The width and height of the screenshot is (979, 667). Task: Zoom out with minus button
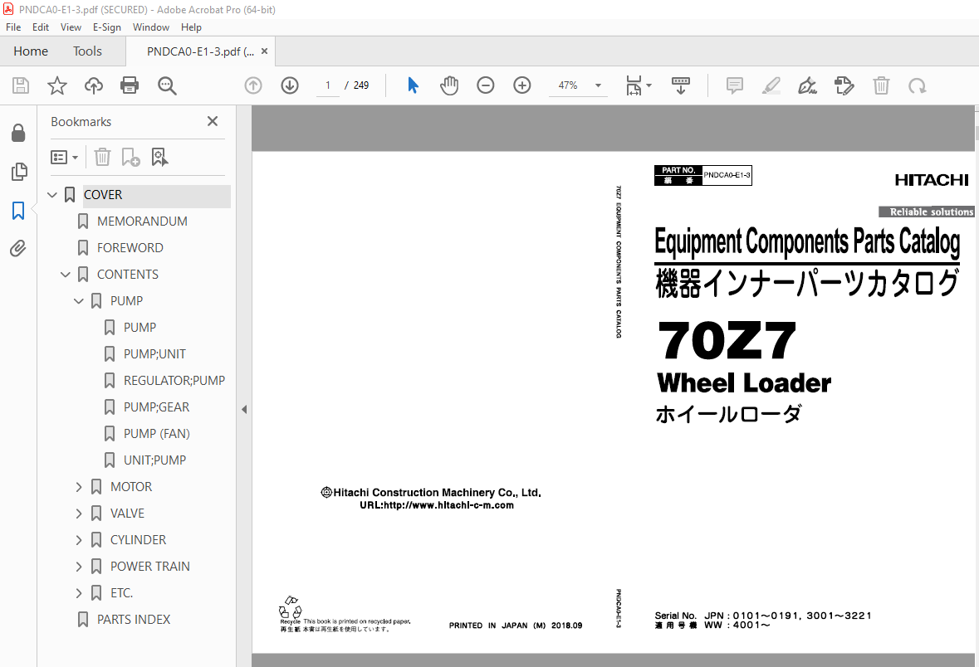click(x=485, y=85)
